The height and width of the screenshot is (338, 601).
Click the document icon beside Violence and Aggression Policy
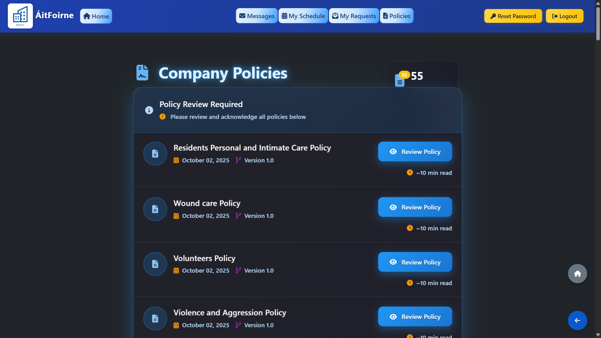155,319
